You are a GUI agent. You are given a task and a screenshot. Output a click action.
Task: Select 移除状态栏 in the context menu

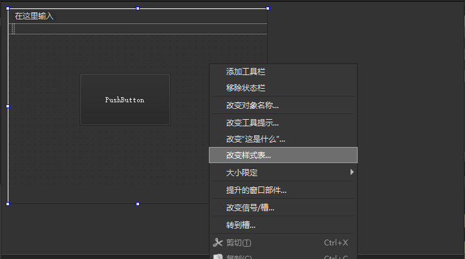246,88
